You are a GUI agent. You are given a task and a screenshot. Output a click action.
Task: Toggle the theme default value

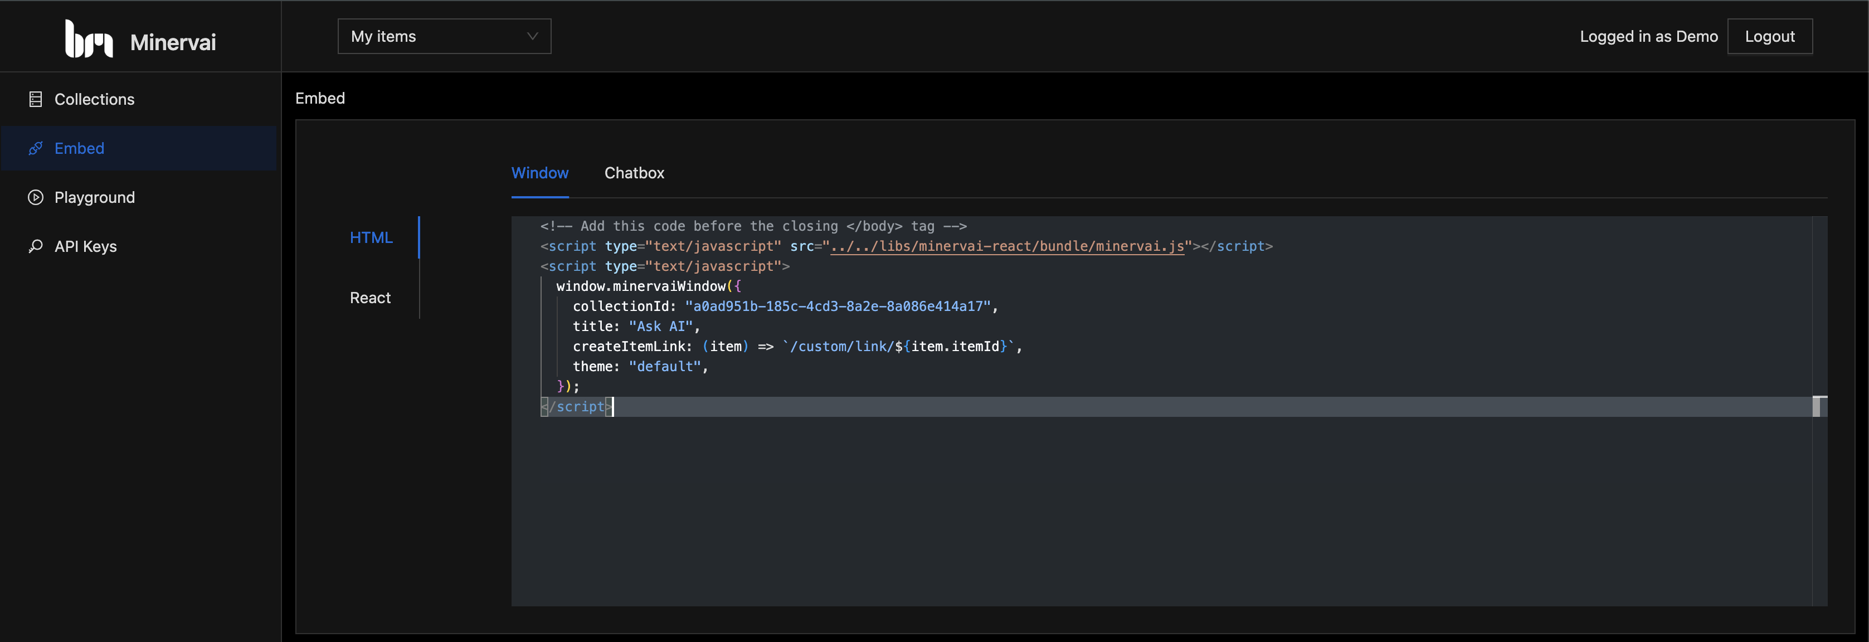tap(664, 366)
